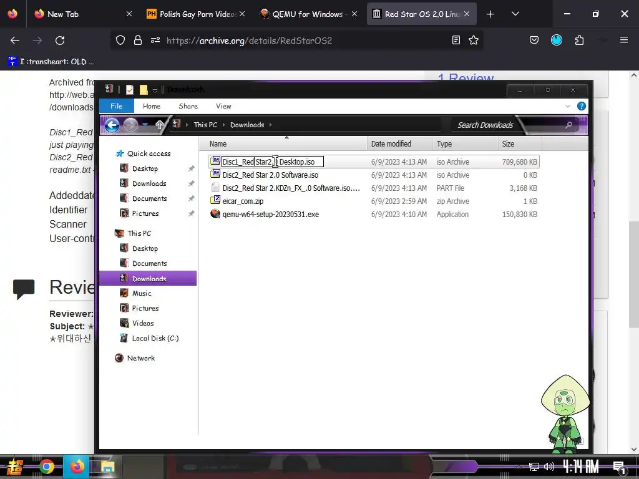The image size is (639, 479).
Task: Open View ribbon tab
Action: click(x=223, y=106)
